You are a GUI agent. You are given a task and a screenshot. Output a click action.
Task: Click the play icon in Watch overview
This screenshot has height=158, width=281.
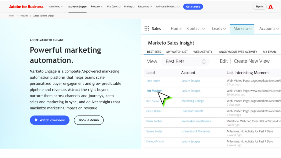point(36,120)
